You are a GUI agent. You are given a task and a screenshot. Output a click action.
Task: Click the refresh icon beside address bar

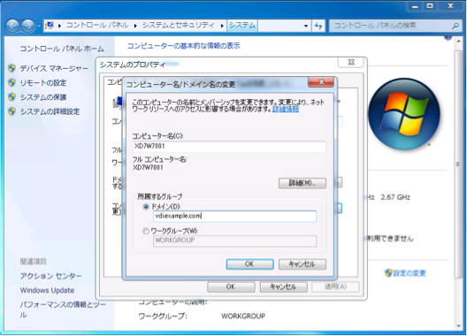(318, 26)
